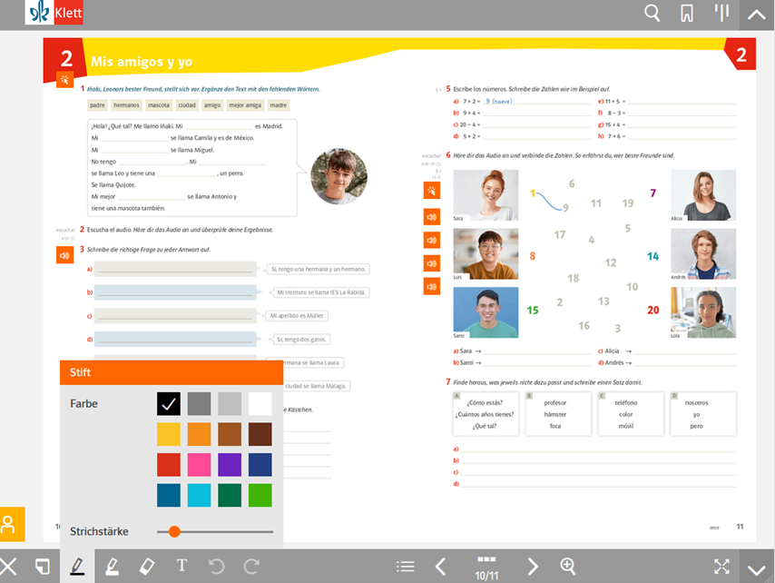Open the user profile icon on left
The width and height of the screenshot is (775, 583).
(x=9, y=525)
